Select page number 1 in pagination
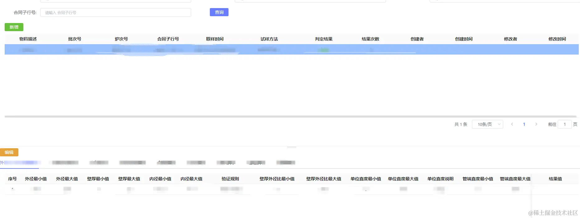This screenshot has height=218, width=580. point(524,124)
